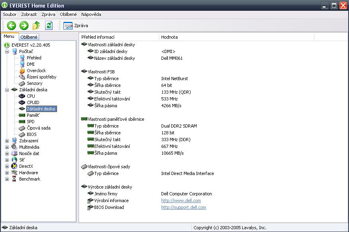Click the Intel NetBurst value
This screenshot has height=232, width=349.
[175, 79]
